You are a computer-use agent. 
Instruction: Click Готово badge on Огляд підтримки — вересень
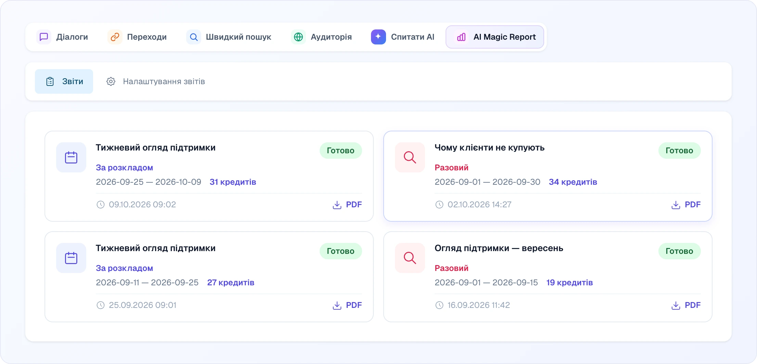pyautogui.click(x=679, y=251)
